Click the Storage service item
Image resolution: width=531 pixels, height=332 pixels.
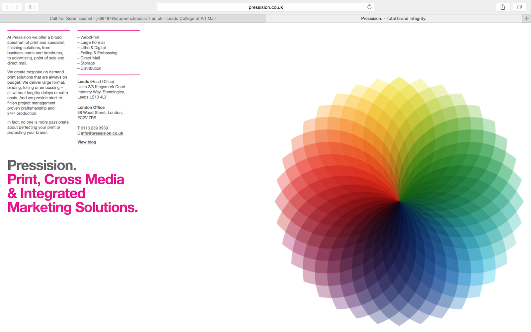pyautogui.click(x=86, y=63)
